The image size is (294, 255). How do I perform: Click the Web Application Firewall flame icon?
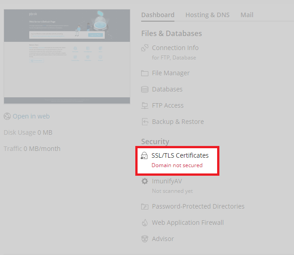tap(145, 223)
